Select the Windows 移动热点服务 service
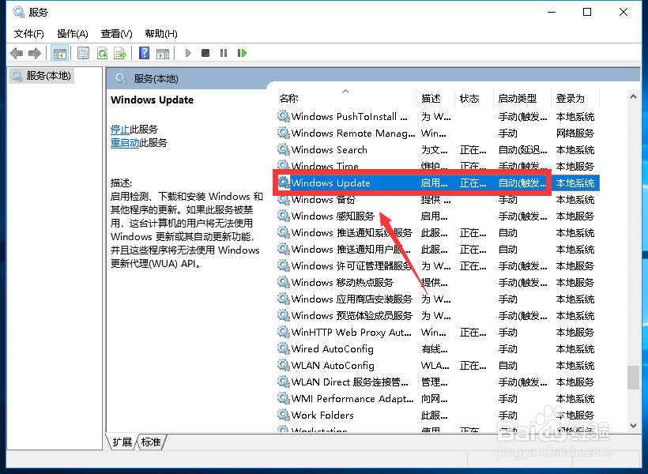This screenshot has height=474, width=648. pyautogui.click(x=438, y=282)
